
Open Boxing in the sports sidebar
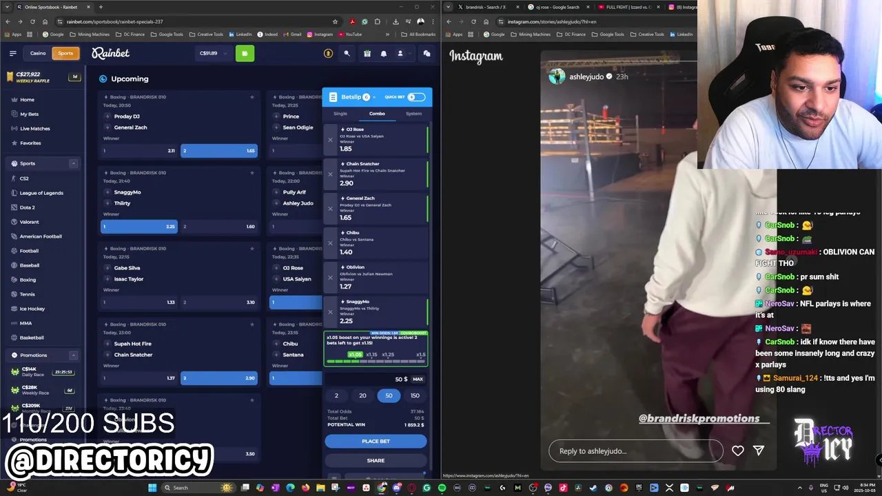coord(28,280)
